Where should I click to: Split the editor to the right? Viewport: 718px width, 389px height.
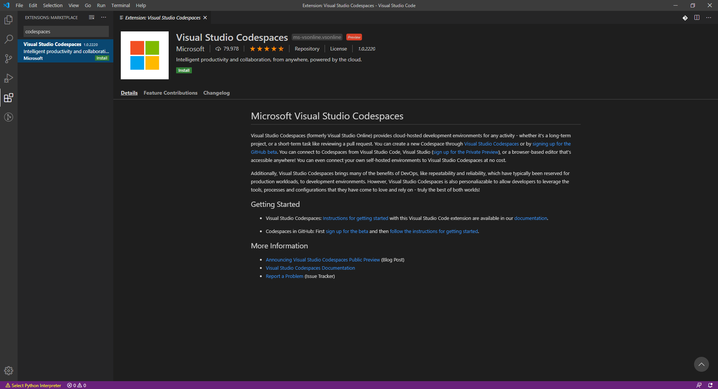click(697, 18)
